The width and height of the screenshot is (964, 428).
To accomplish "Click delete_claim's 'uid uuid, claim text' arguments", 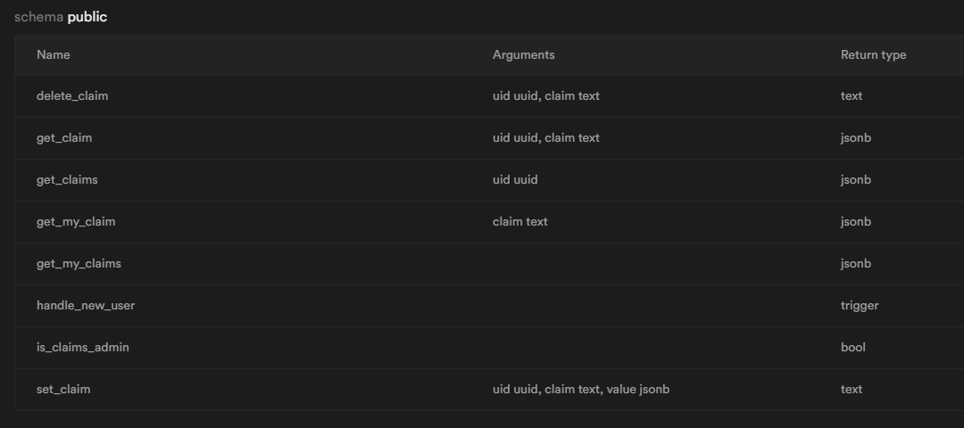I will 546,96.
